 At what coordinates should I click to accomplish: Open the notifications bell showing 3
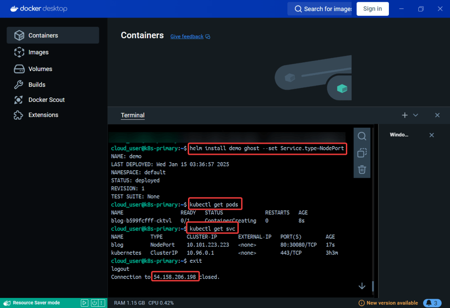432,303
